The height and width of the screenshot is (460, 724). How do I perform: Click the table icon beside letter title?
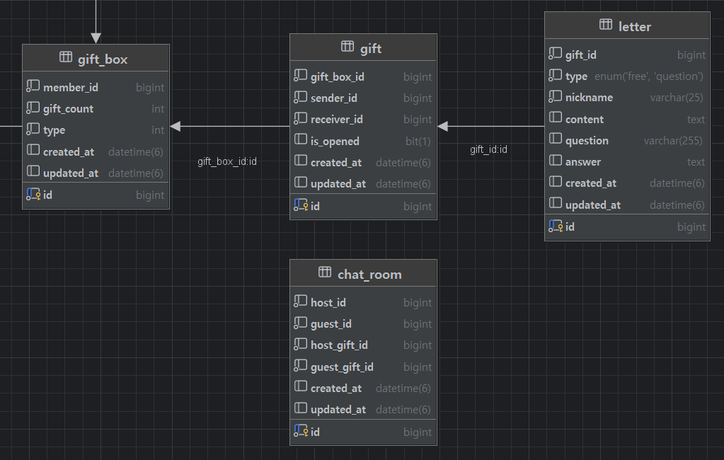coord(606,25)
